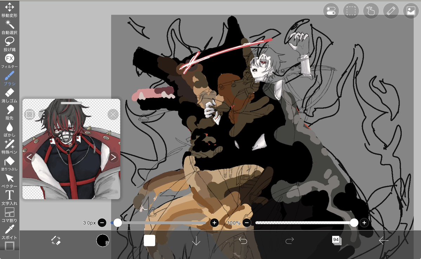Select the 文字入れ text tool

click(9, 198)
